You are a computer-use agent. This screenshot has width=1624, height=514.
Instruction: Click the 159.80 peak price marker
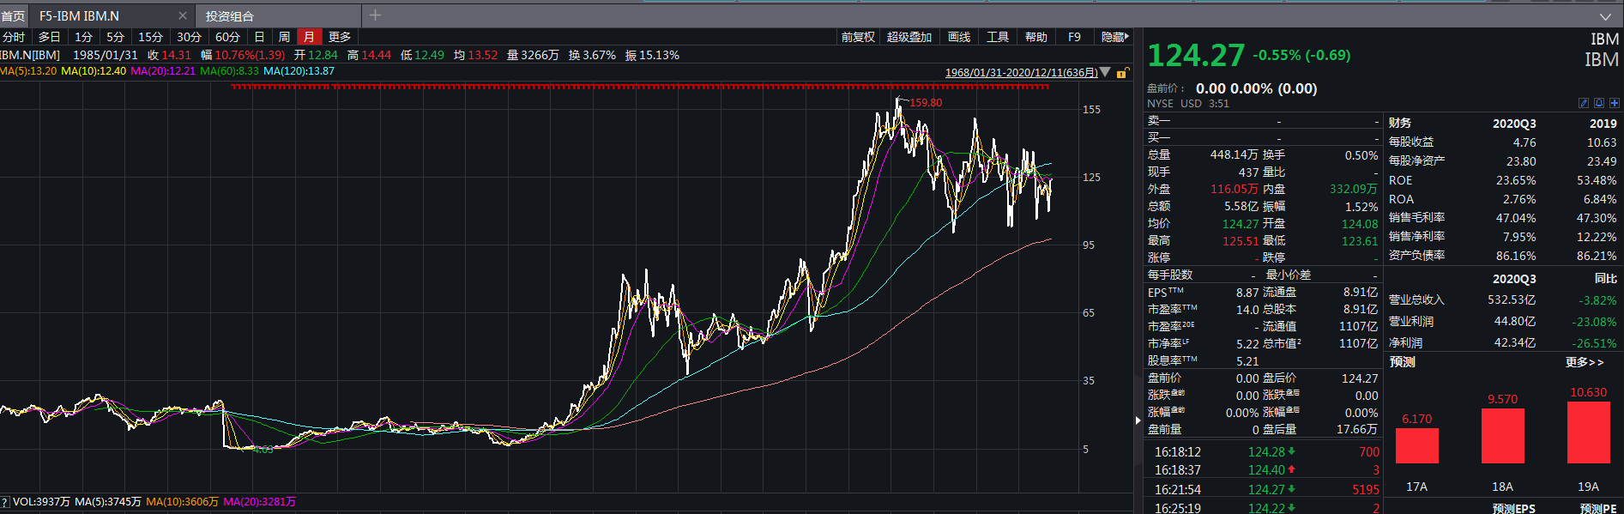(x=926, y=103)
